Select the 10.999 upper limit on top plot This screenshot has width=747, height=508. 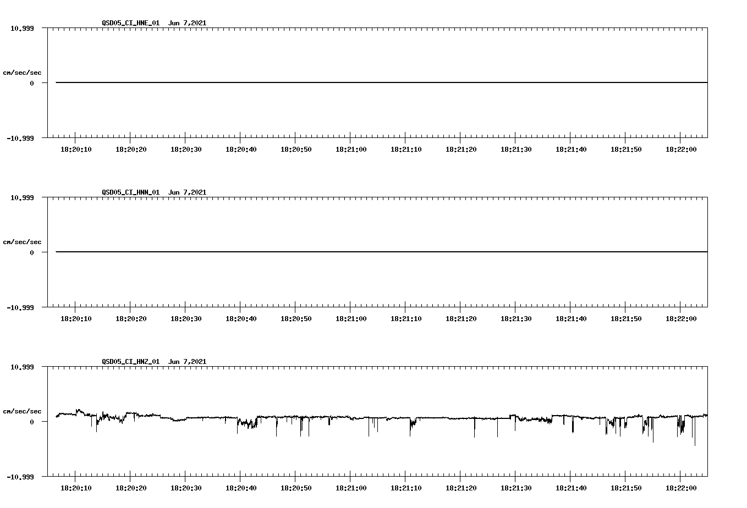21,27
